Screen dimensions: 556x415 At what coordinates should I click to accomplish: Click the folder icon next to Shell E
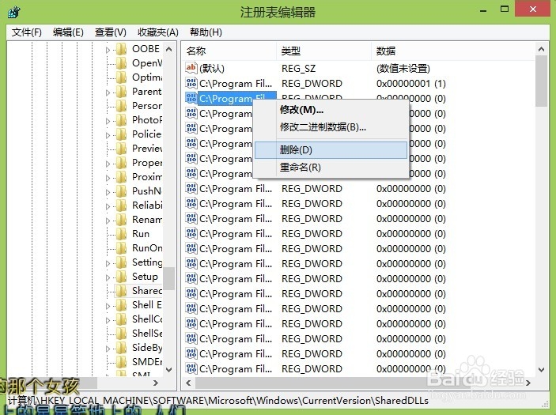pos(121,305)
